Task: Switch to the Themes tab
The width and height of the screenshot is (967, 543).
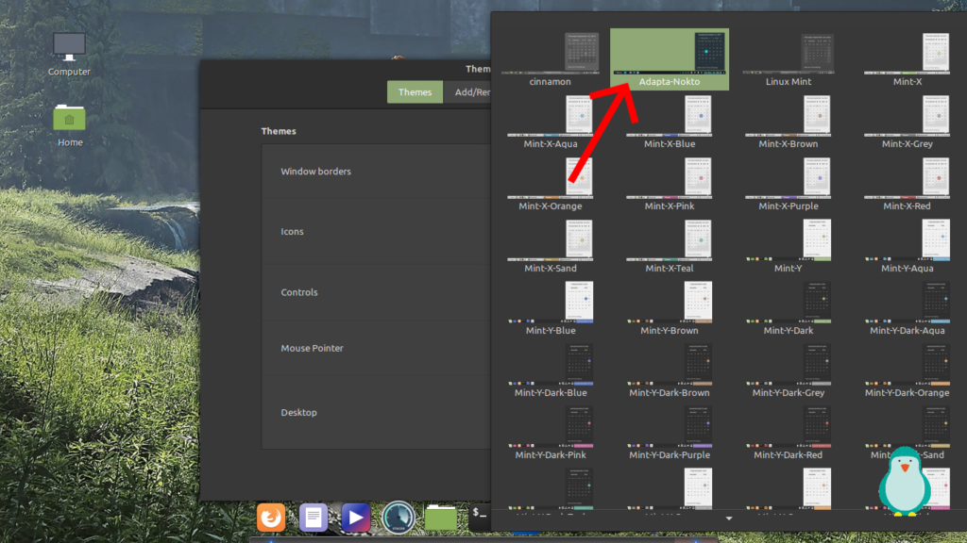Action: click(x=416, y=91)
